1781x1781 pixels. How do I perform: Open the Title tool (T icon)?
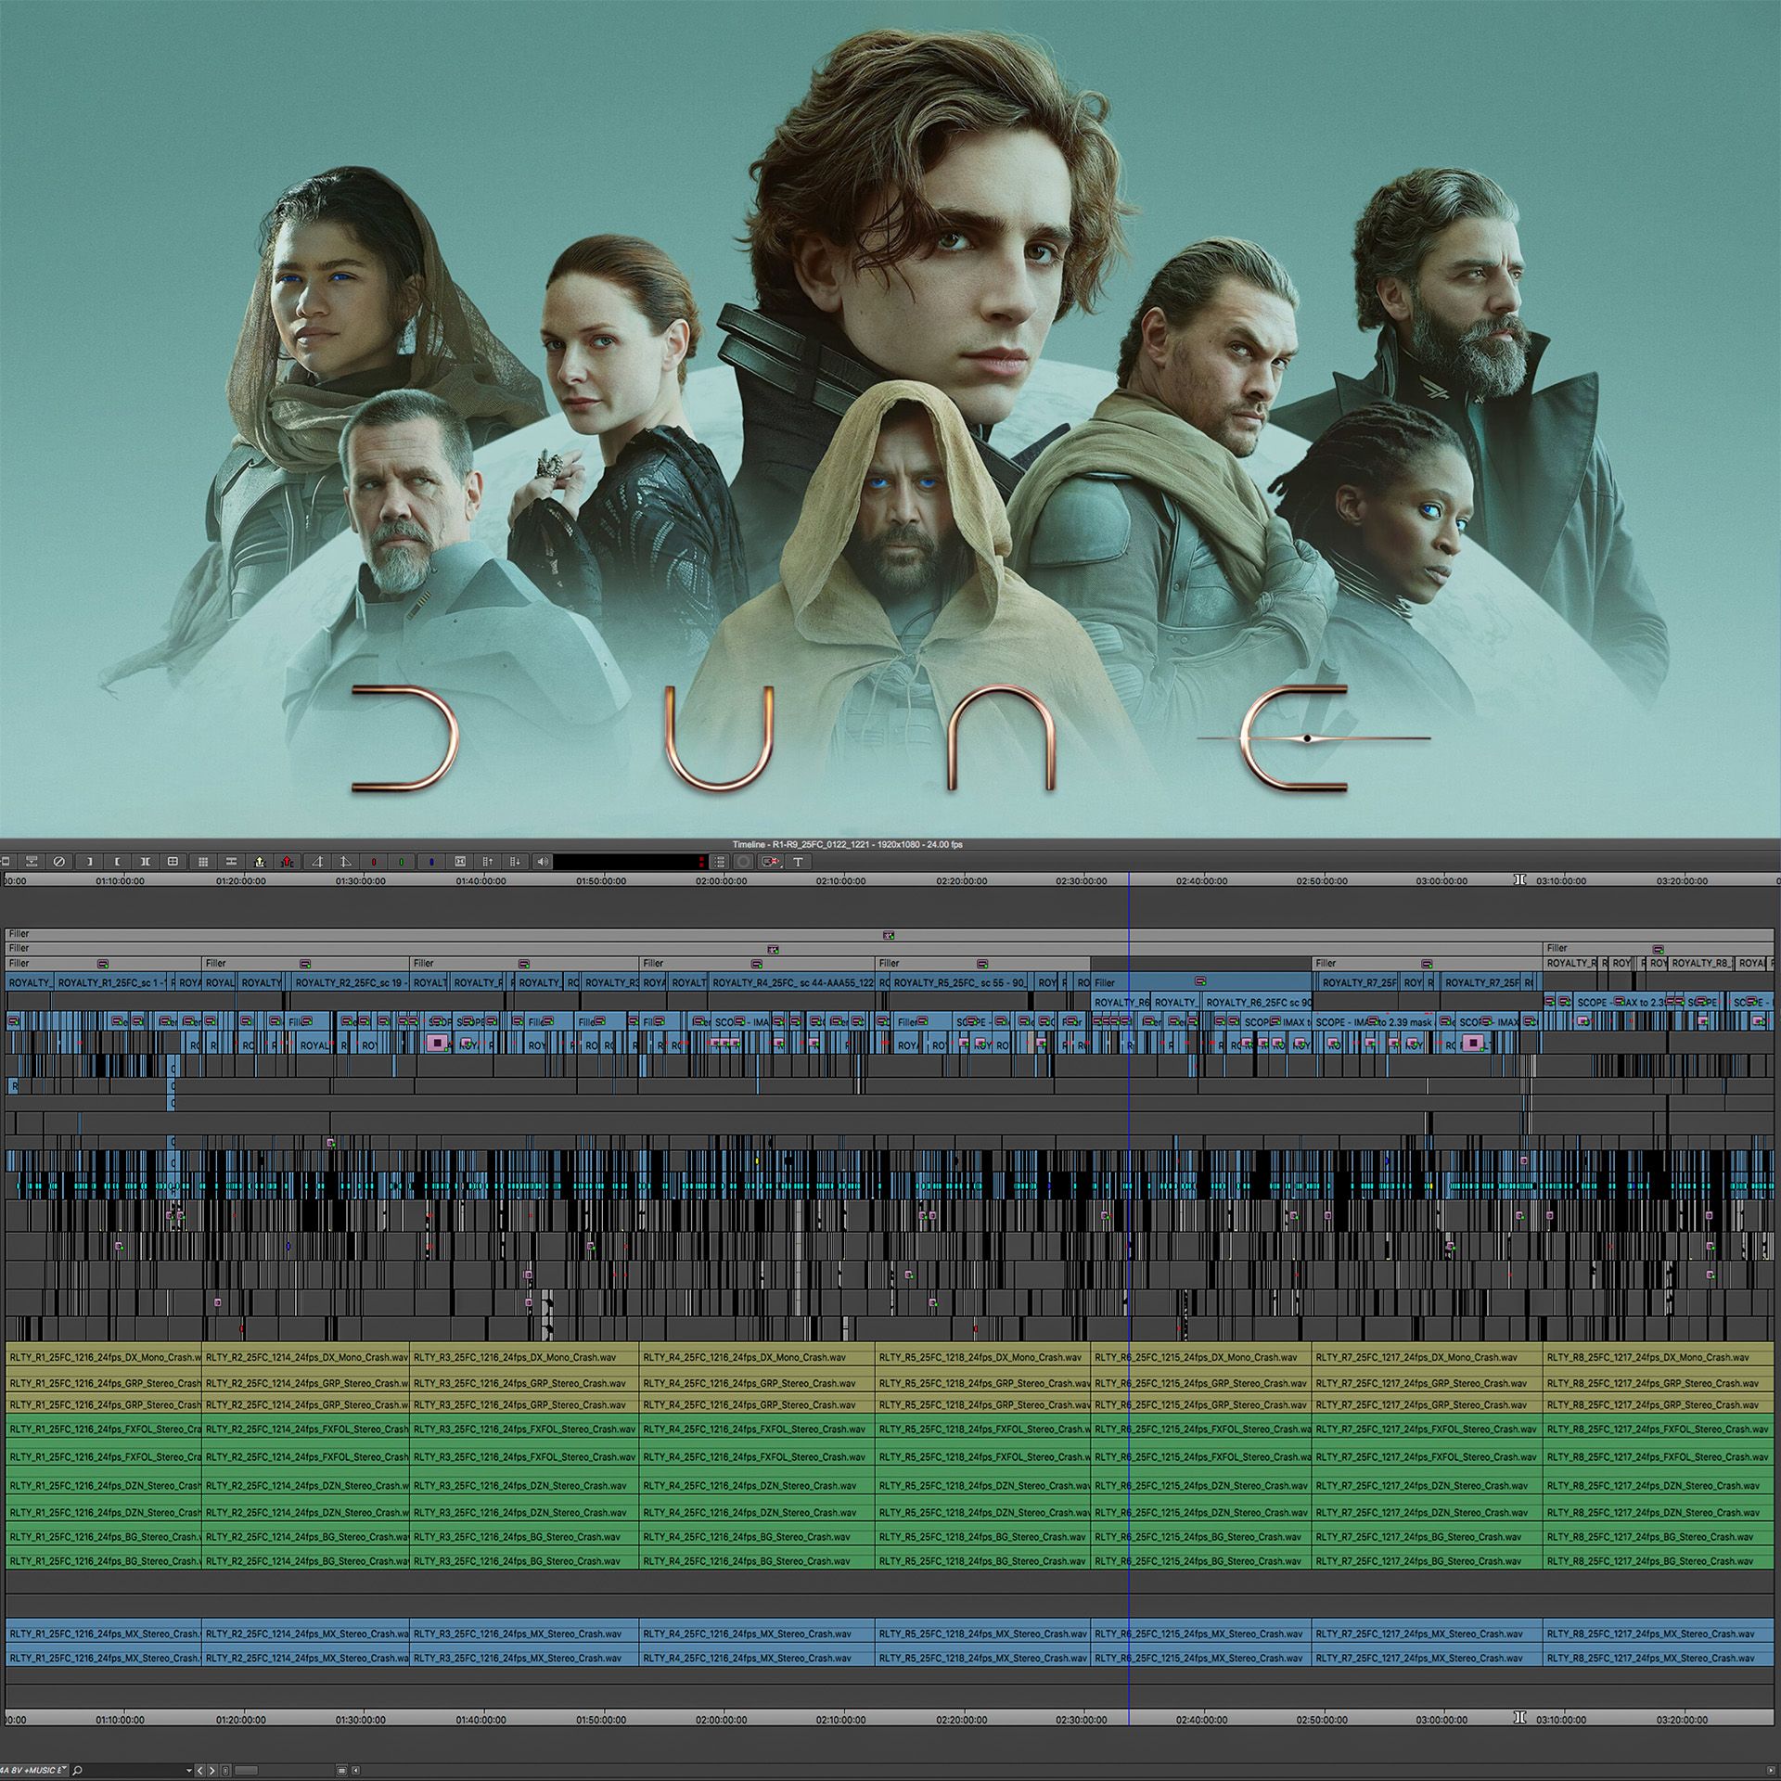[798, 862]
